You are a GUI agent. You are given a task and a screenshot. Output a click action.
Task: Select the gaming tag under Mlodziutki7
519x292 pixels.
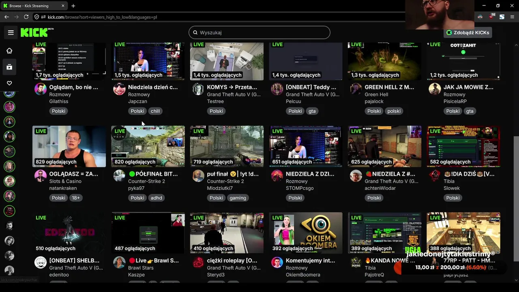pos(238,198)
